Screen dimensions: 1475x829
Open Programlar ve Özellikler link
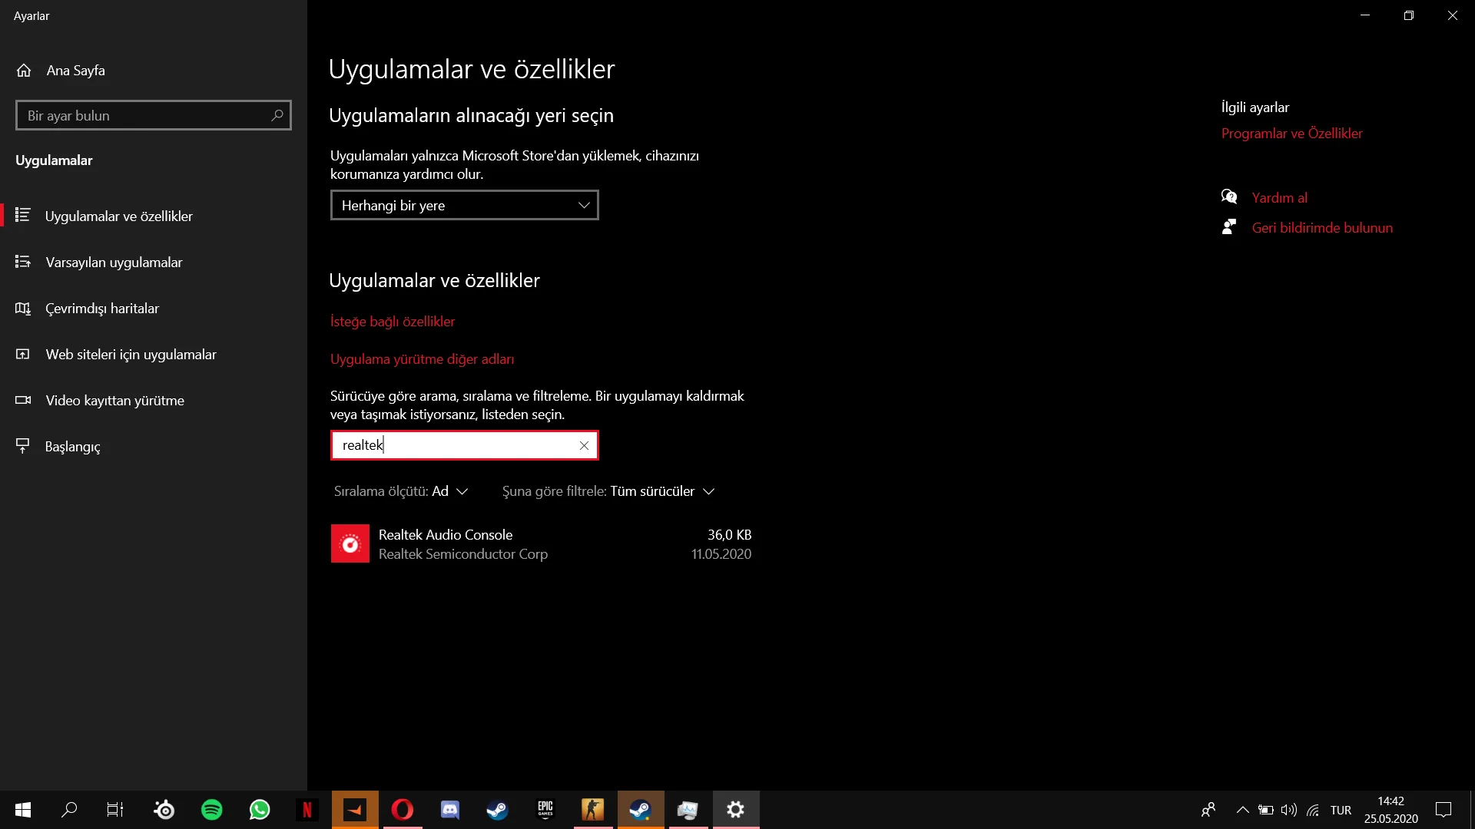(x=1291, y=134)
